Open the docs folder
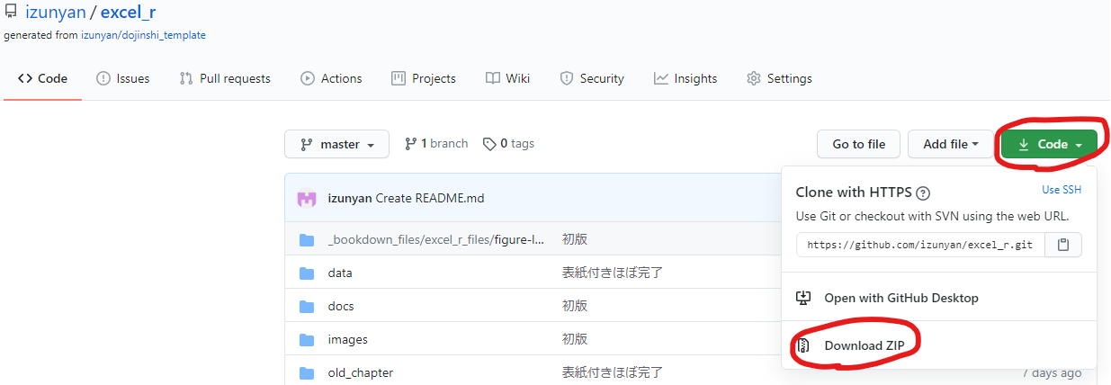1111x385 pixels. tap(341, 306)
